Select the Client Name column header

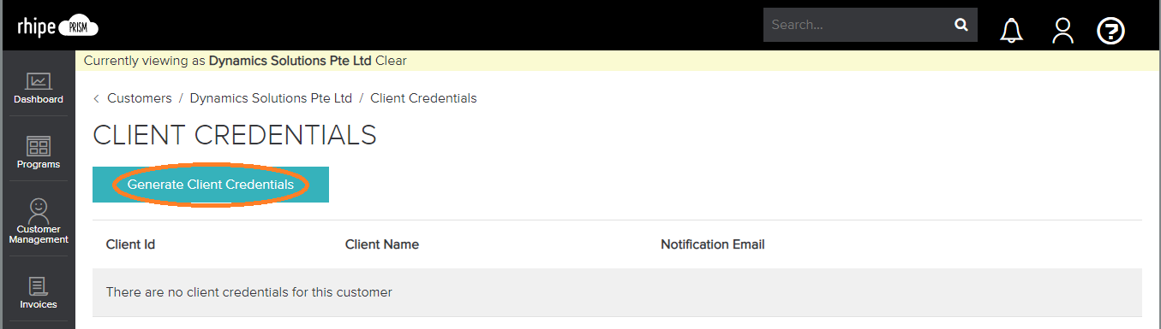(382, 244)
